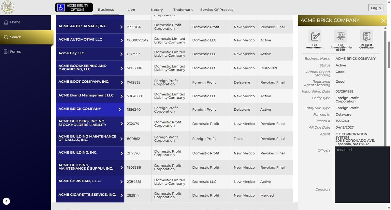Switch to the Notary tab
The height and width of the screenshot is (210, 391).
tap(157, 10)
